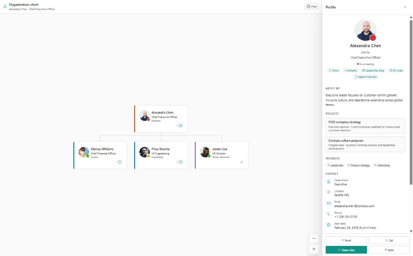Click the Call action button
This screenshot has height=256, width=413.
pyautogui.click(x=389, y=240)
